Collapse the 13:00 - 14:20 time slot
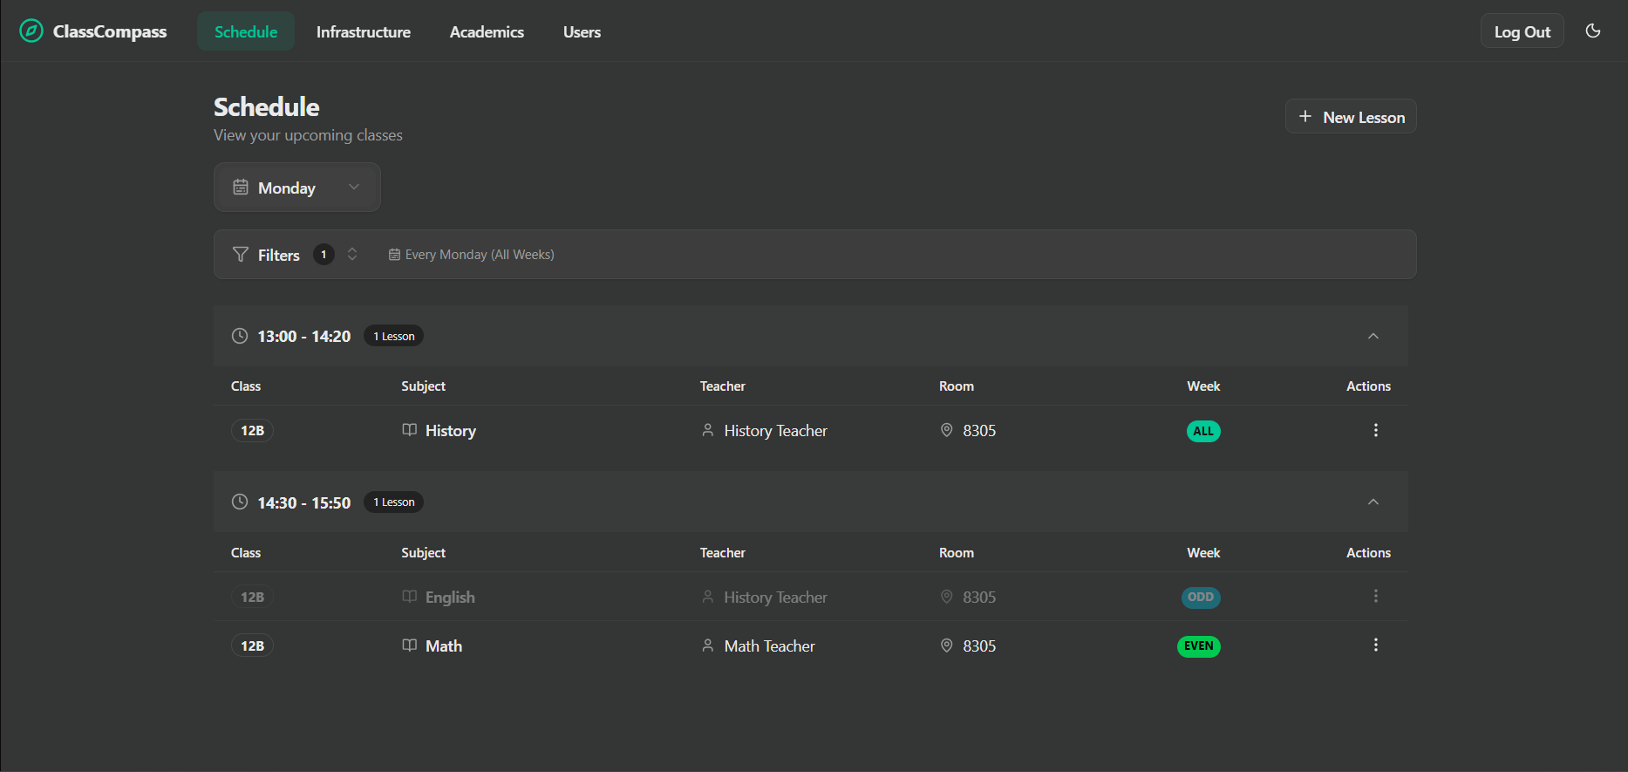The width and height of the screenshot is (1628, 772). coord(1373,336)
